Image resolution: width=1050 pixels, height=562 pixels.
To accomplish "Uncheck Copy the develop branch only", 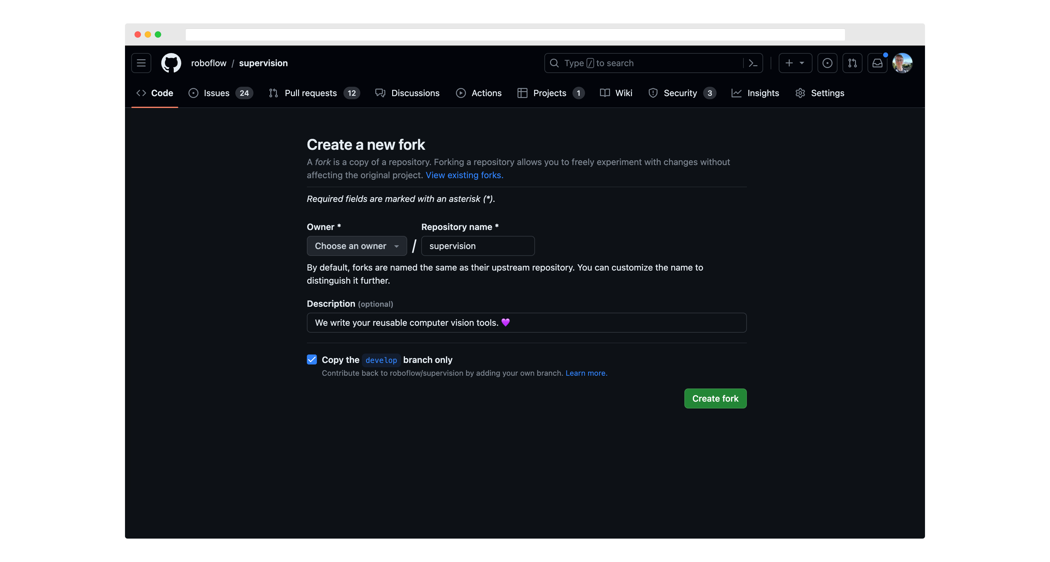I will pyautogui.click(x=312, y=359).
